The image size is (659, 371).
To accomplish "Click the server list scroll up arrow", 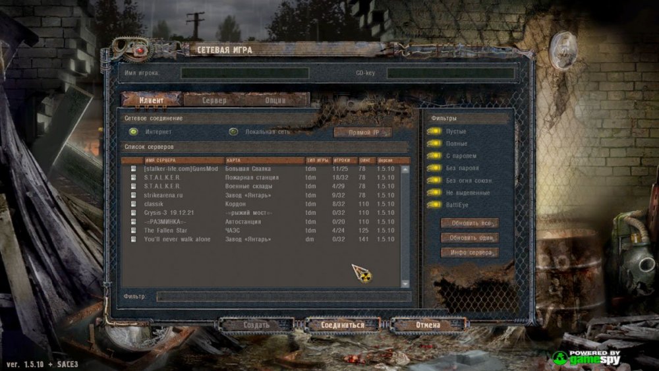I will pos(405,169).
